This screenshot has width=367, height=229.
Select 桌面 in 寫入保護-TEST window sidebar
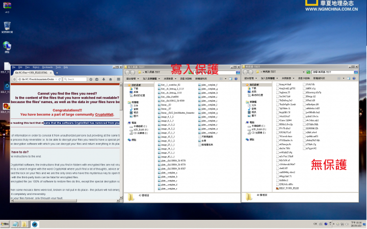pos(135,92)
